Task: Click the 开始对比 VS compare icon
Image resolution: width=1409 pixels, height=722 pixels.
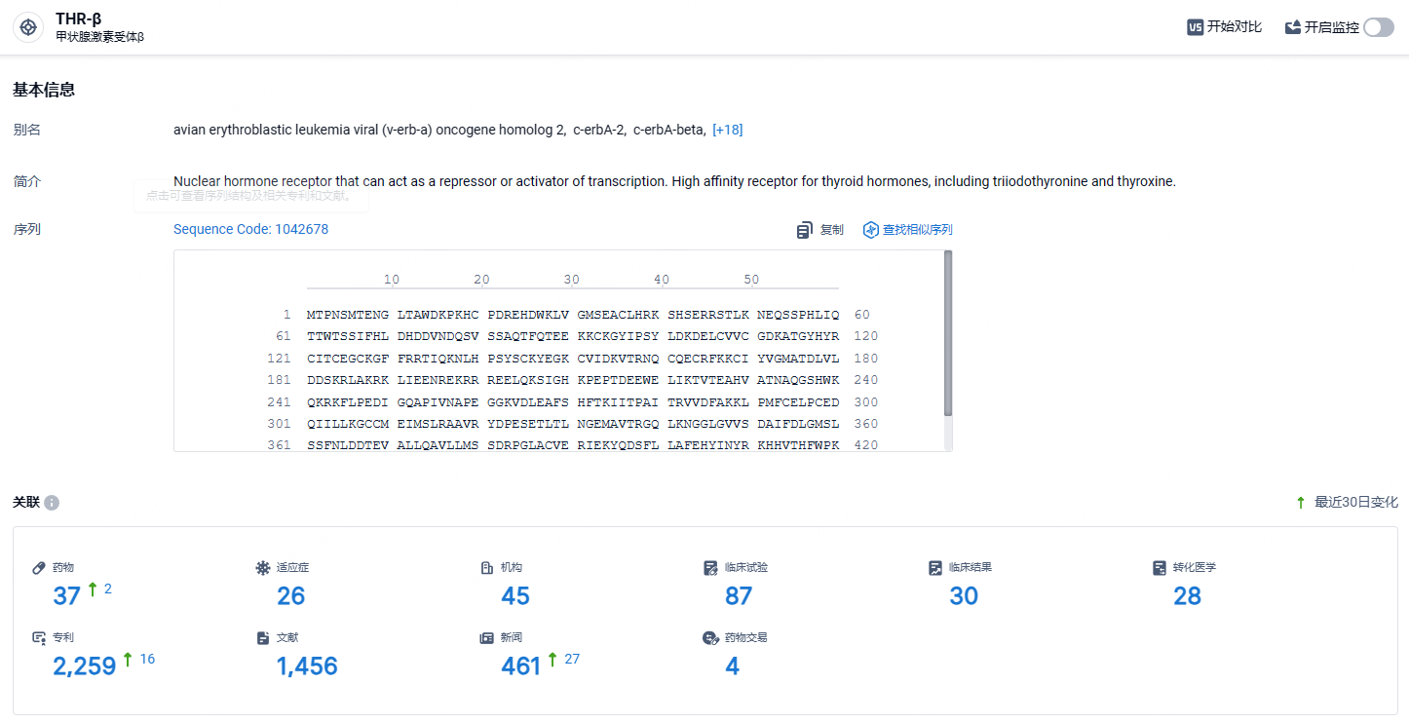Action: [1195, 27]
